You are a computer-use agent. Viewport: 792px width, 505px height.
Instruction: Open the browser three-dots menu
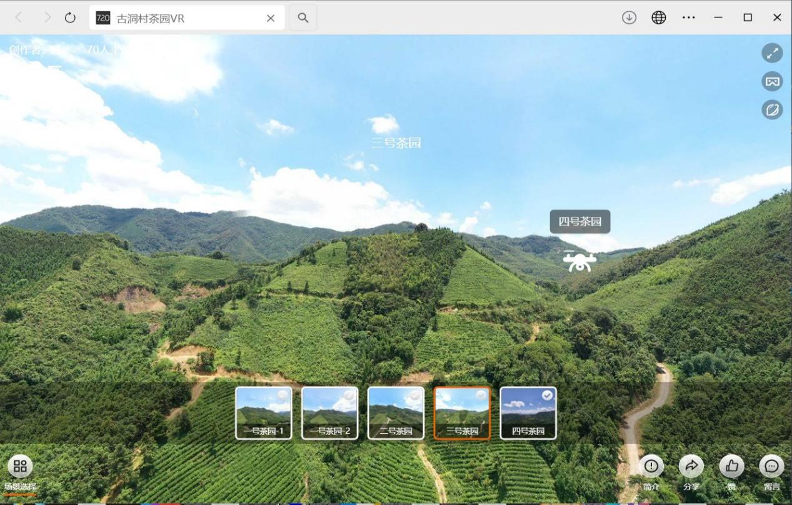(x=688, y=17)
